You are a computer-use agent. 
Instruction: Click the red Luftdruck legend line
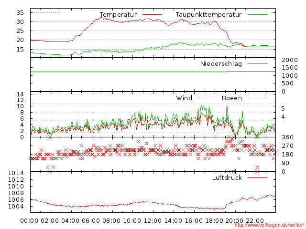coord(257,177)
